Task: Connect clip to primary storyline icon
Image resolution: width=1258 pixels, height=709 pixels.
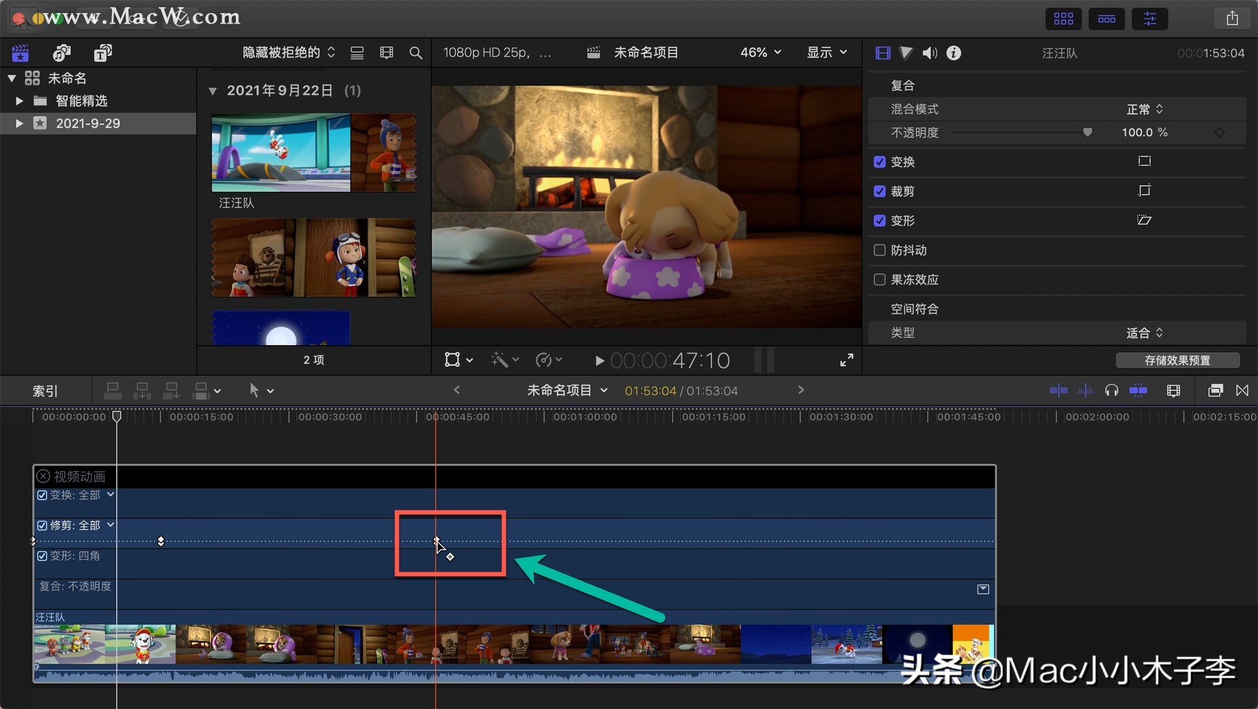Action: click(113, 391)
